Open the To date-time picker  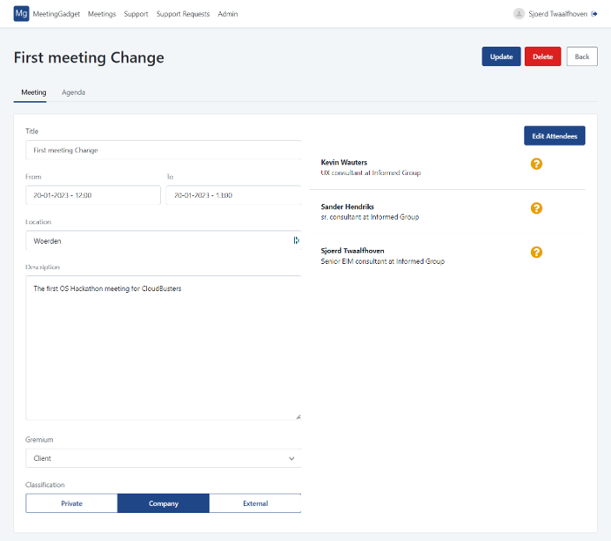click(233, 195)
